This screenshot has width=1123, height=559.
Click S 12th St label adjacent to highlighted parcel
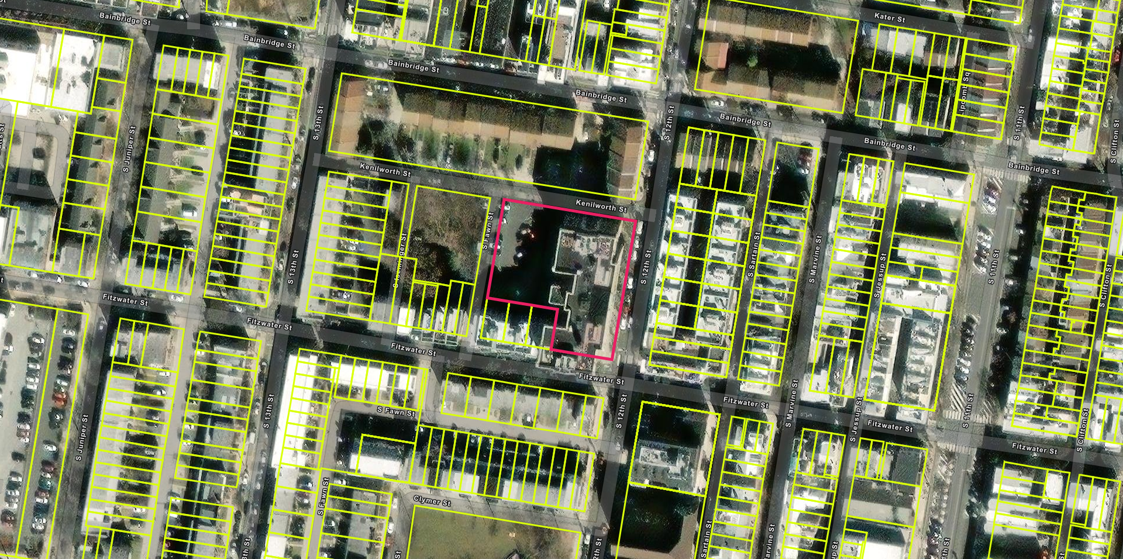click(x=646, y=267)
